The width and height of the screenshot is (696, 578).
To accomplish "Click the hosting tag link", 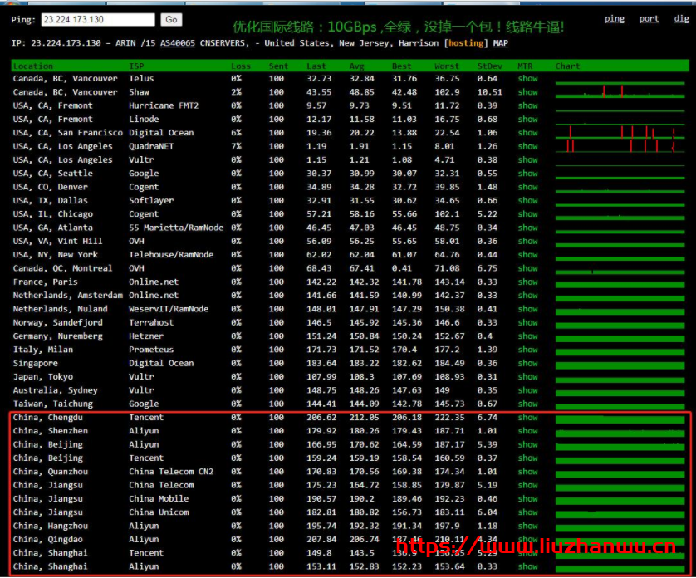I will pos(467,43).
